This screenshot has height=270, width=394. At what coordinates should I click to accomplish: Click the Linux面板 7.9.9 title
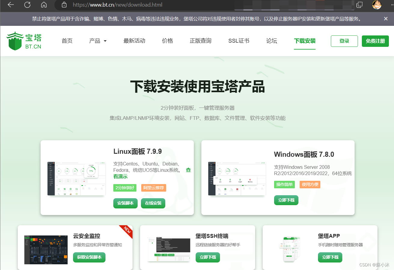pos(138,152)
